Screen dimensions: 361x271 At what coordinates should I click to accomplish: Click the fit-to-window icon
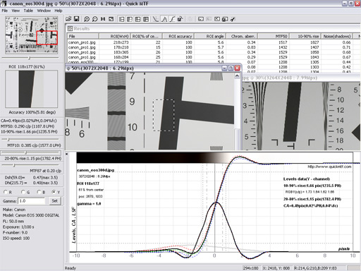pyautogui.click(x=111, y=19)
